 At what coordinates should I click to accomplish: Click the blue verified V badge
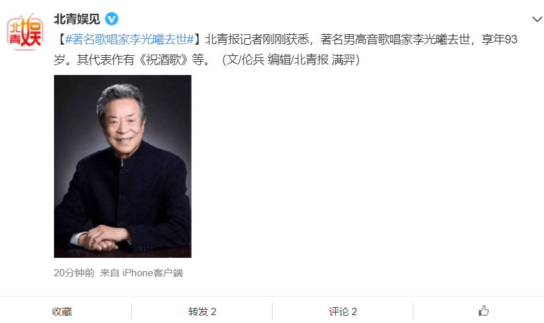pos(112,18)
